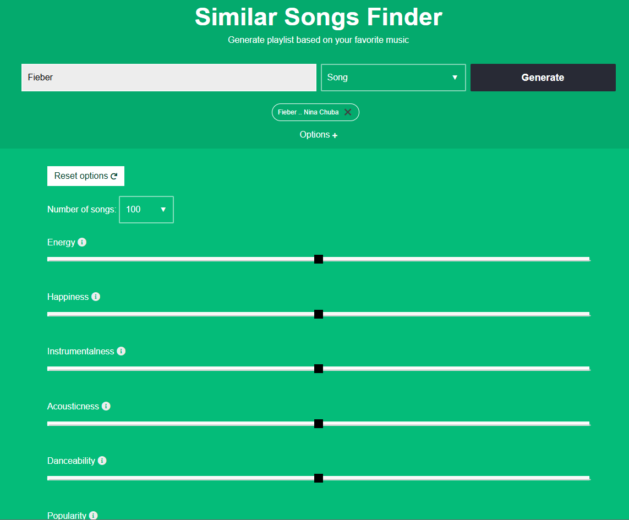Click the Energy slider handle
Viewport: 629px width, 520px height.
(x=319, y=259)
